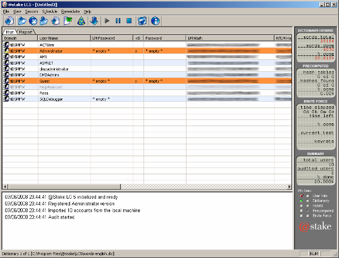Image resolution: width=339 pixels, height=258 pixels.
Task: Click the open folder session icon
Action: 22,21
